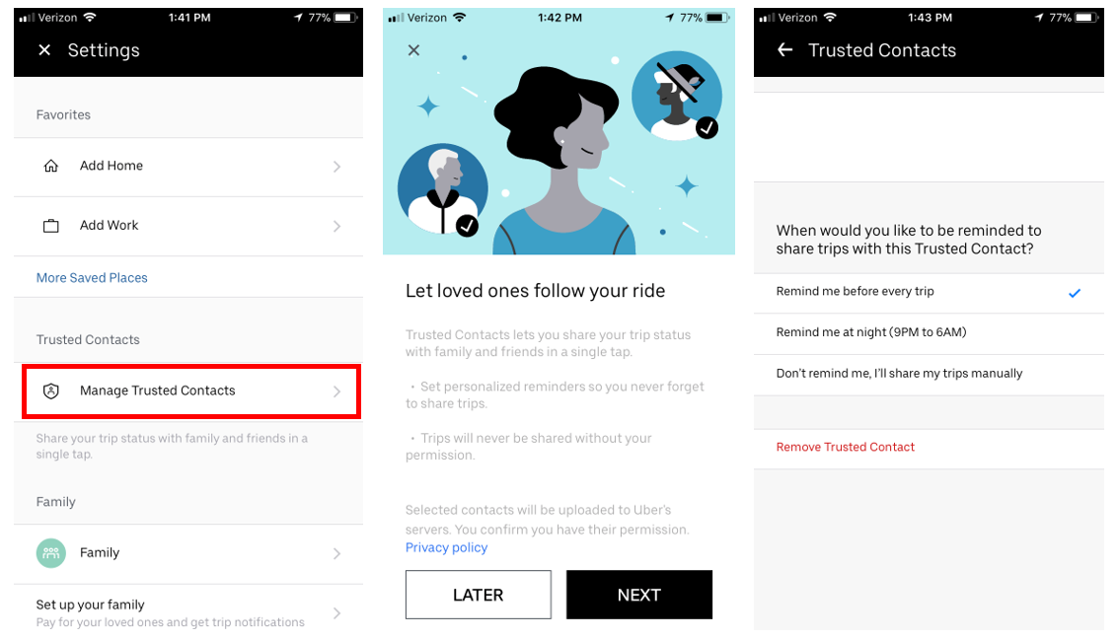Open the Privacy policy link
Screen dimensions: 1118x640
[x=446, y=547]
